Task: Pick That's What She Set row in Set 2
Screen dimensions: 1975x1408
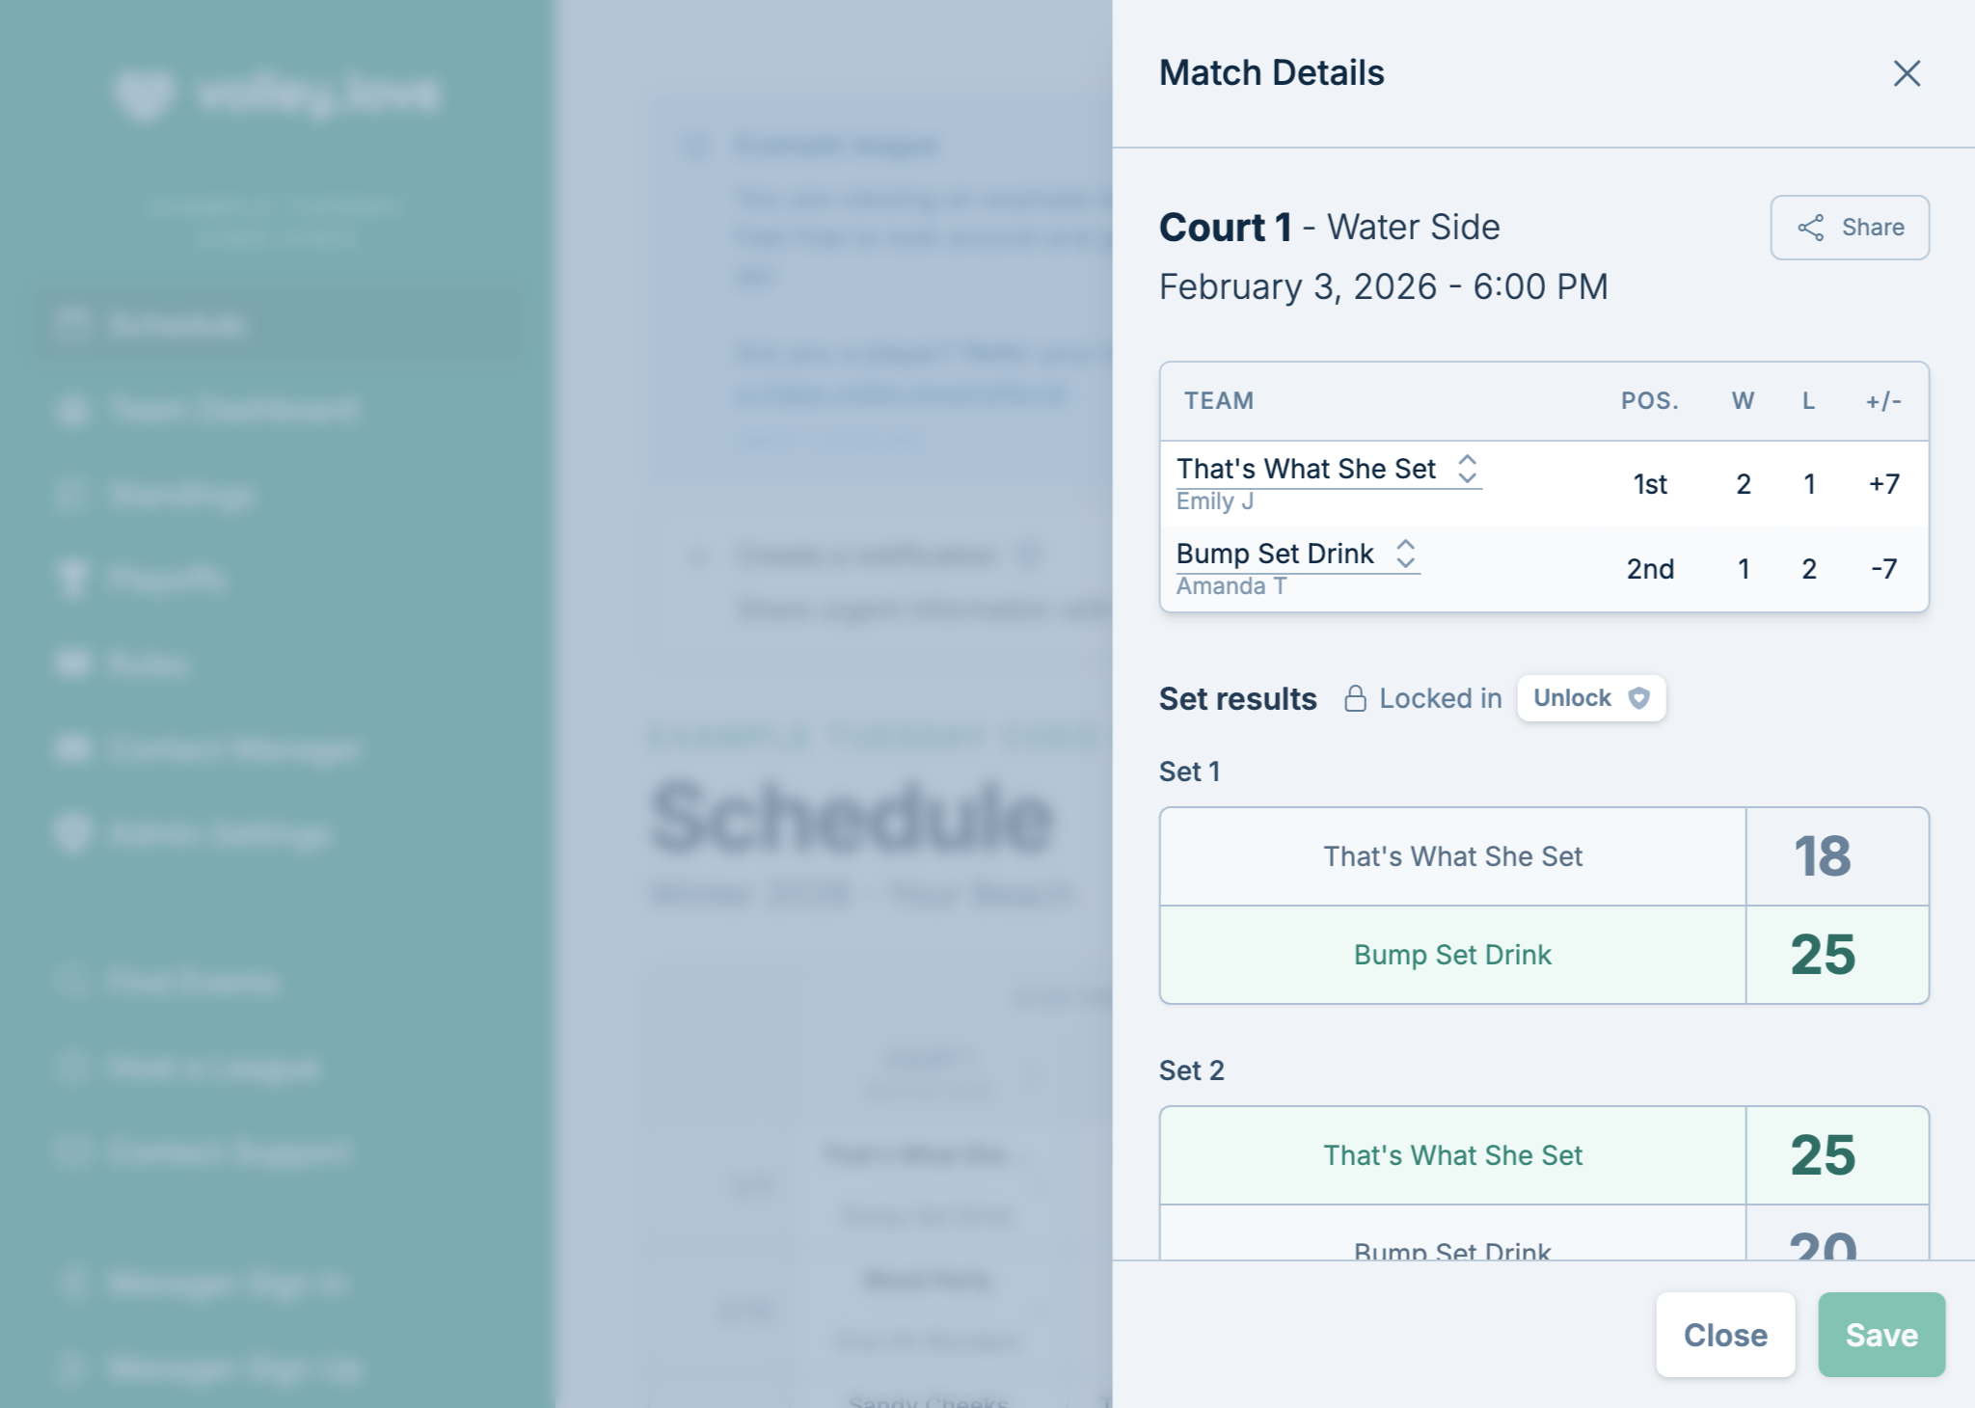Action: [1452, 1155]
